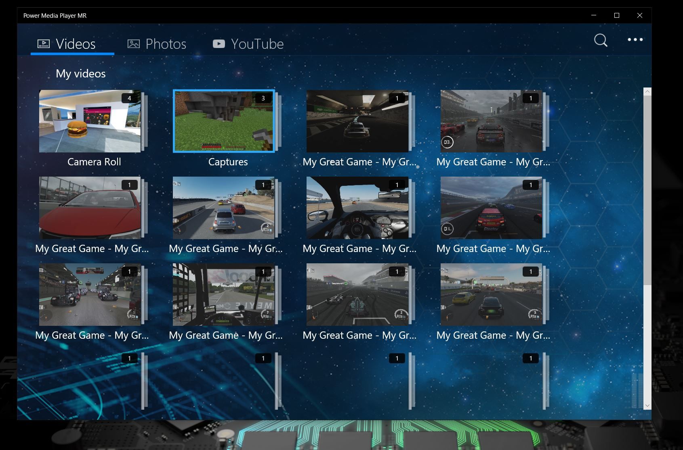This screenshot has width=683, height=450.
Task: Open the truck cabin view My Great Game video
Action: pos(224,294)
